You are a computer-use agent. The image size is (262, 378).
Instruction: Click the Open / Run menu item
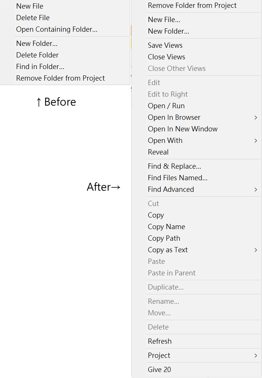point(166,106)
